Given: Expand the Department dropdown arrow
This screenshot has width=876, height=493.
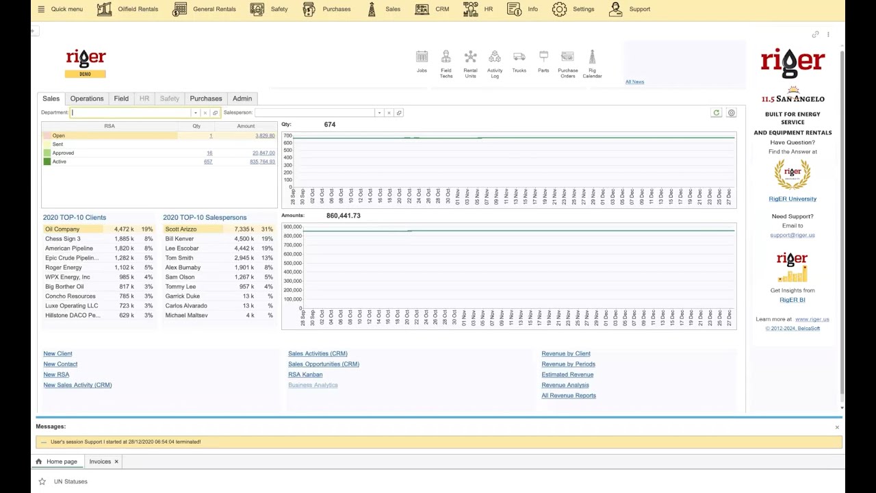Looking at the screenshot, I should click(196, 113).
